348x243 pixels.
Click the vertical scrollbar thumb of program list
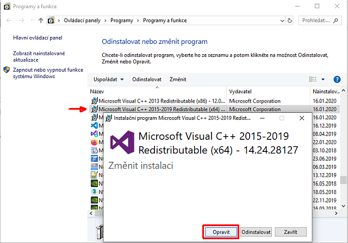344,180
